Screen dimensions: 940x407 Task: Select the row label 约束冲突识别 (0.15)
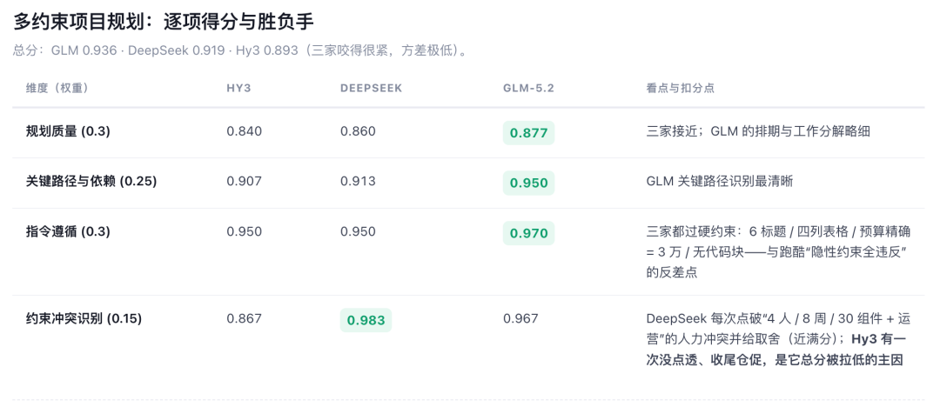(84, 319)
